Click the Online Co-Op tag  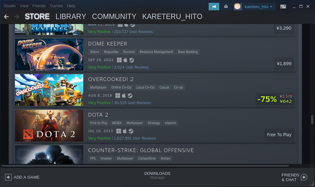[x=121, y=87]
